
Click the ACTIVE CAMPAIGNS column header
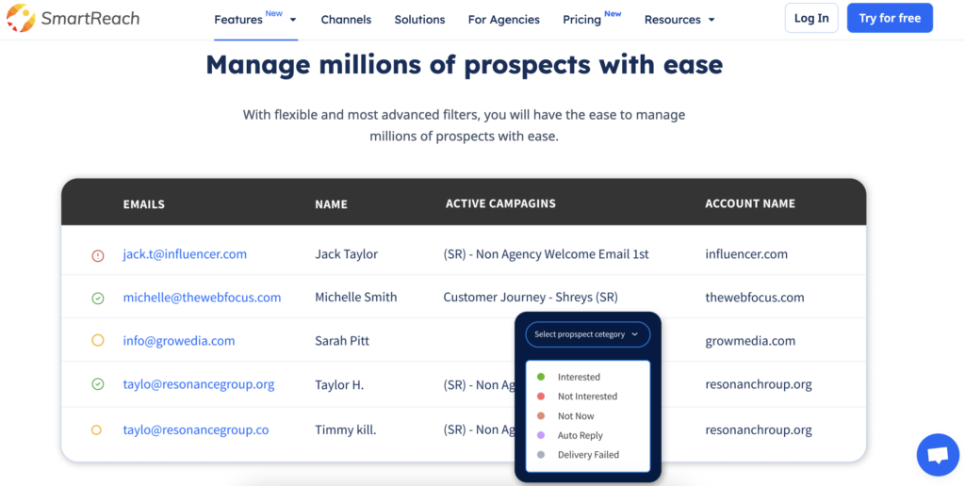pos(500,203)
